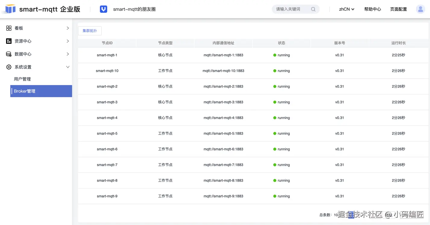Click green status dot for smart-mqtt-1

(275, 55)
